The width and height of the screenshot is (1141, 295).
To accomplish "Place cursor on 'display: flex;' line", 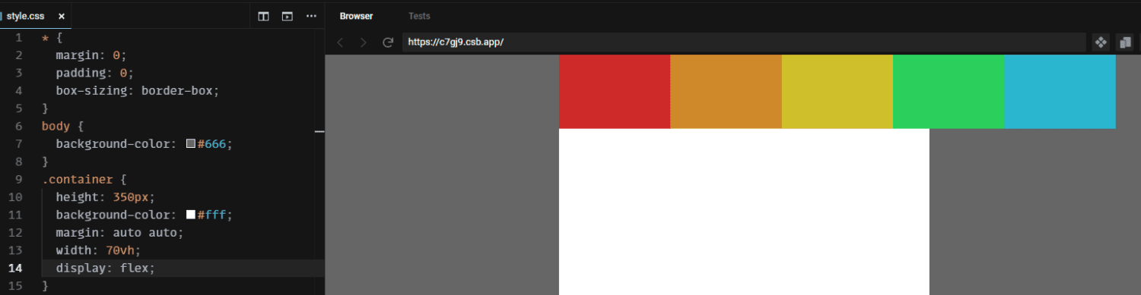I will (105, 268).
